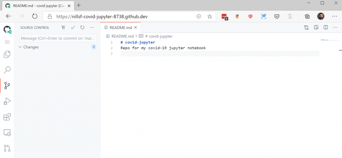Click the Changes count badge
The image size is (342, 158).
coord(94,47)
